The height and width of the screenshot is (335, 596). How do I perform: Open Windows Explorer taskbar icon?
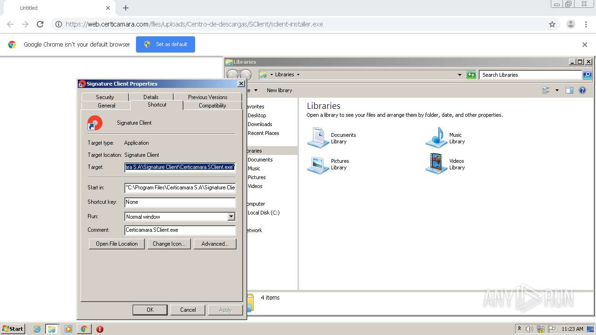[52, 329]
